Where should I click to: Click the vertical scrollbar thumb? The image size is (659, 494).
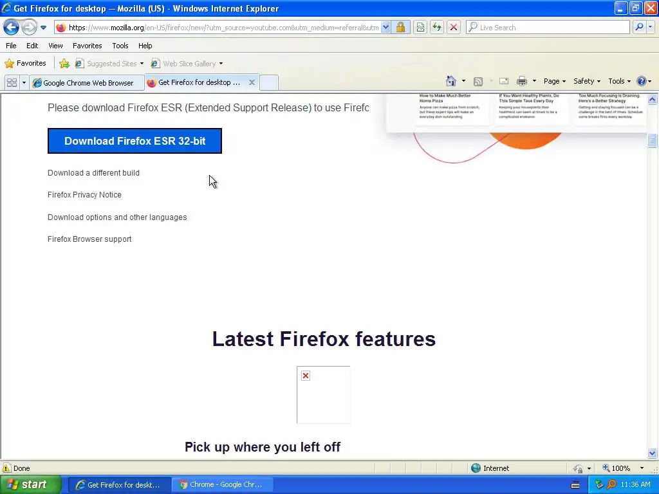[653, 140]
